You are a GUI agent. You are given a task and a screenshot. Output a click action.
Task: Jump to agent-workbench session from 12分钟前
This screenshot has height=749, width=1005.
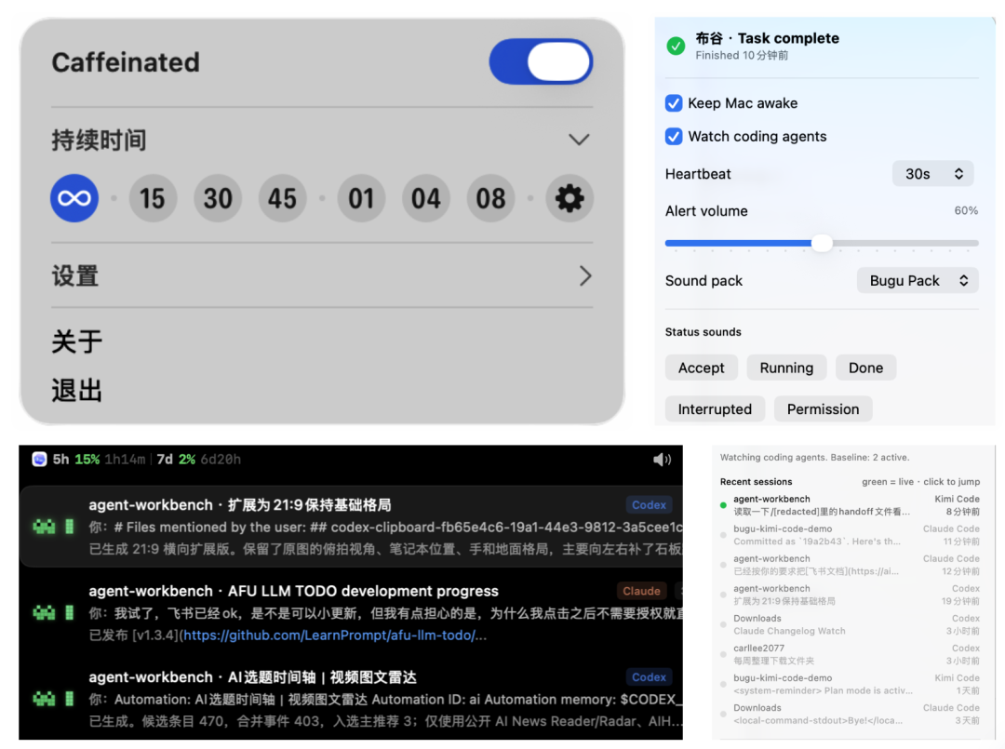[850, 565]
